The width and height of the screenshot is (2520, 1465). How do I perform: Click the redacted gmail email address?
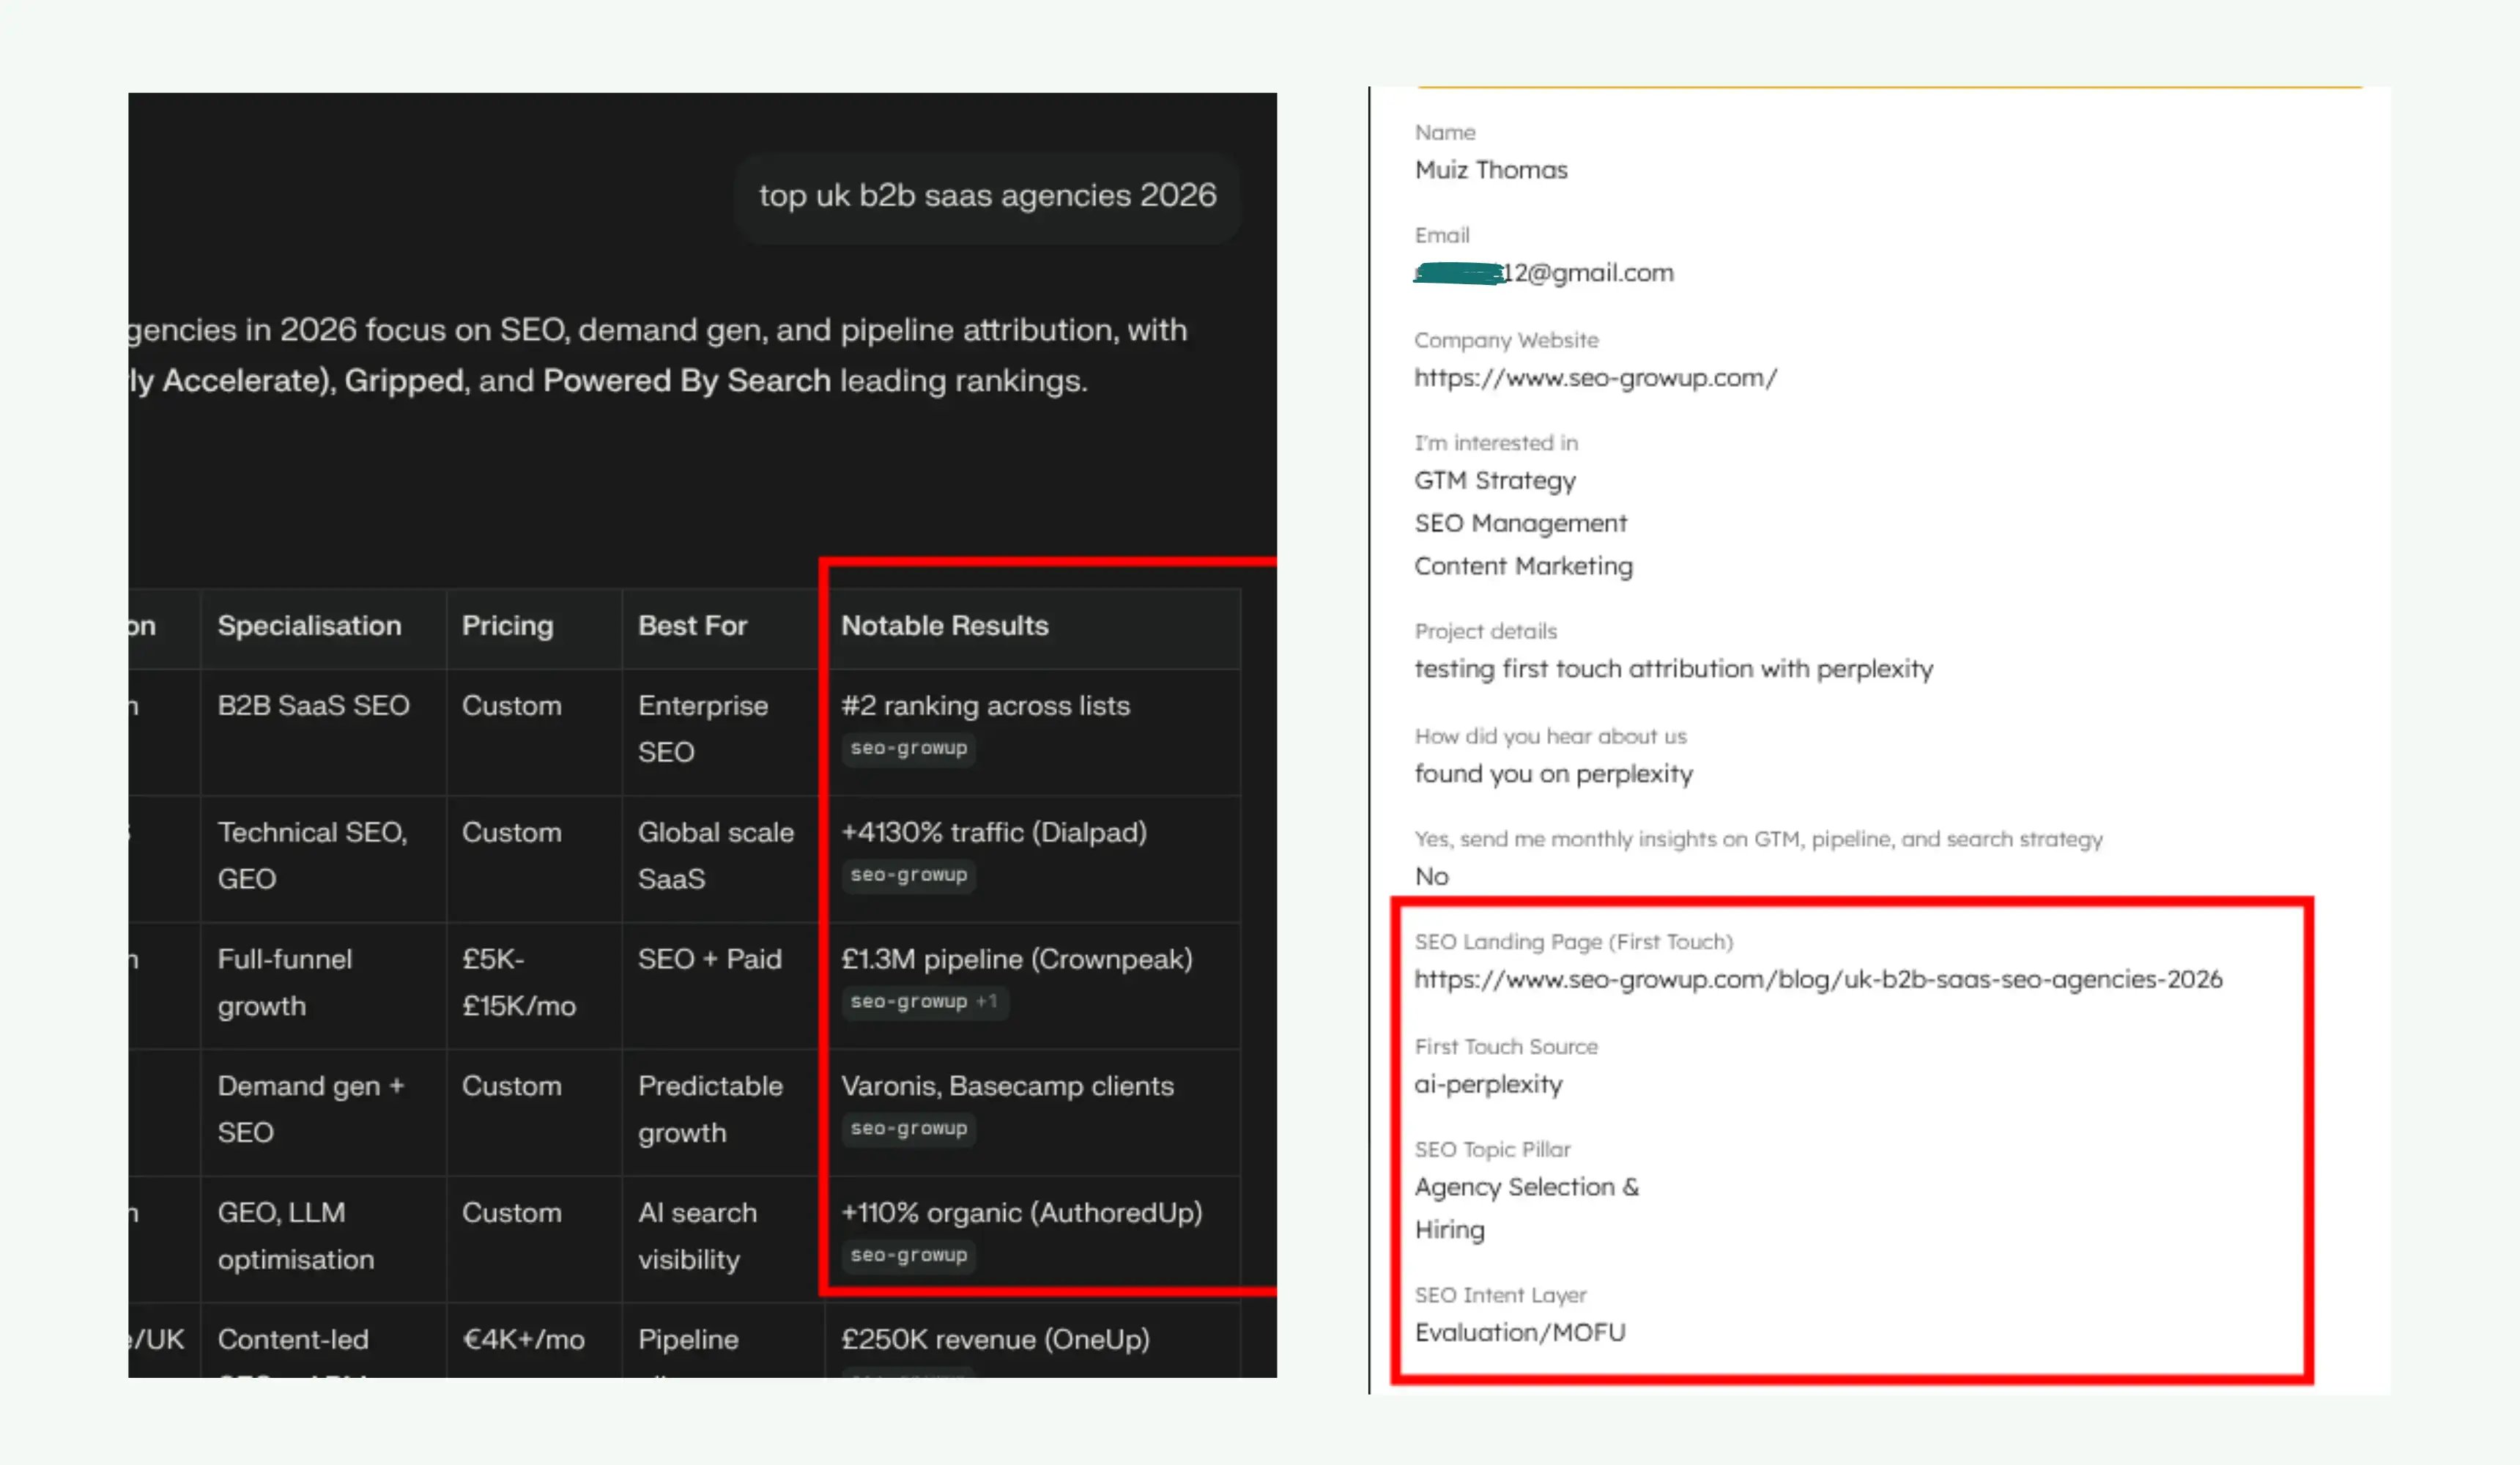[1544, 273]
